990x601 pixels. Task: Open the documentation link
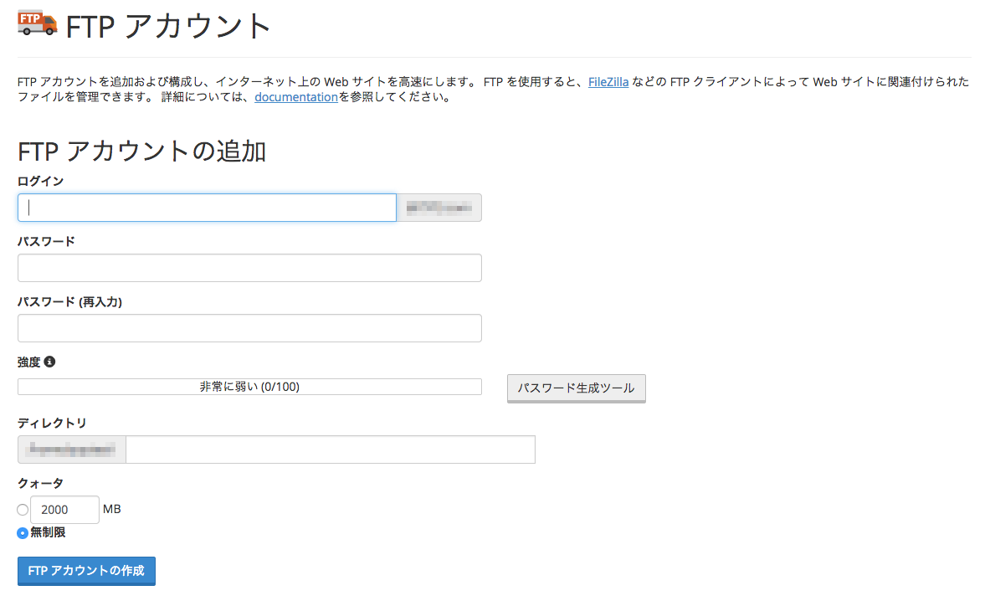point(296,97)
